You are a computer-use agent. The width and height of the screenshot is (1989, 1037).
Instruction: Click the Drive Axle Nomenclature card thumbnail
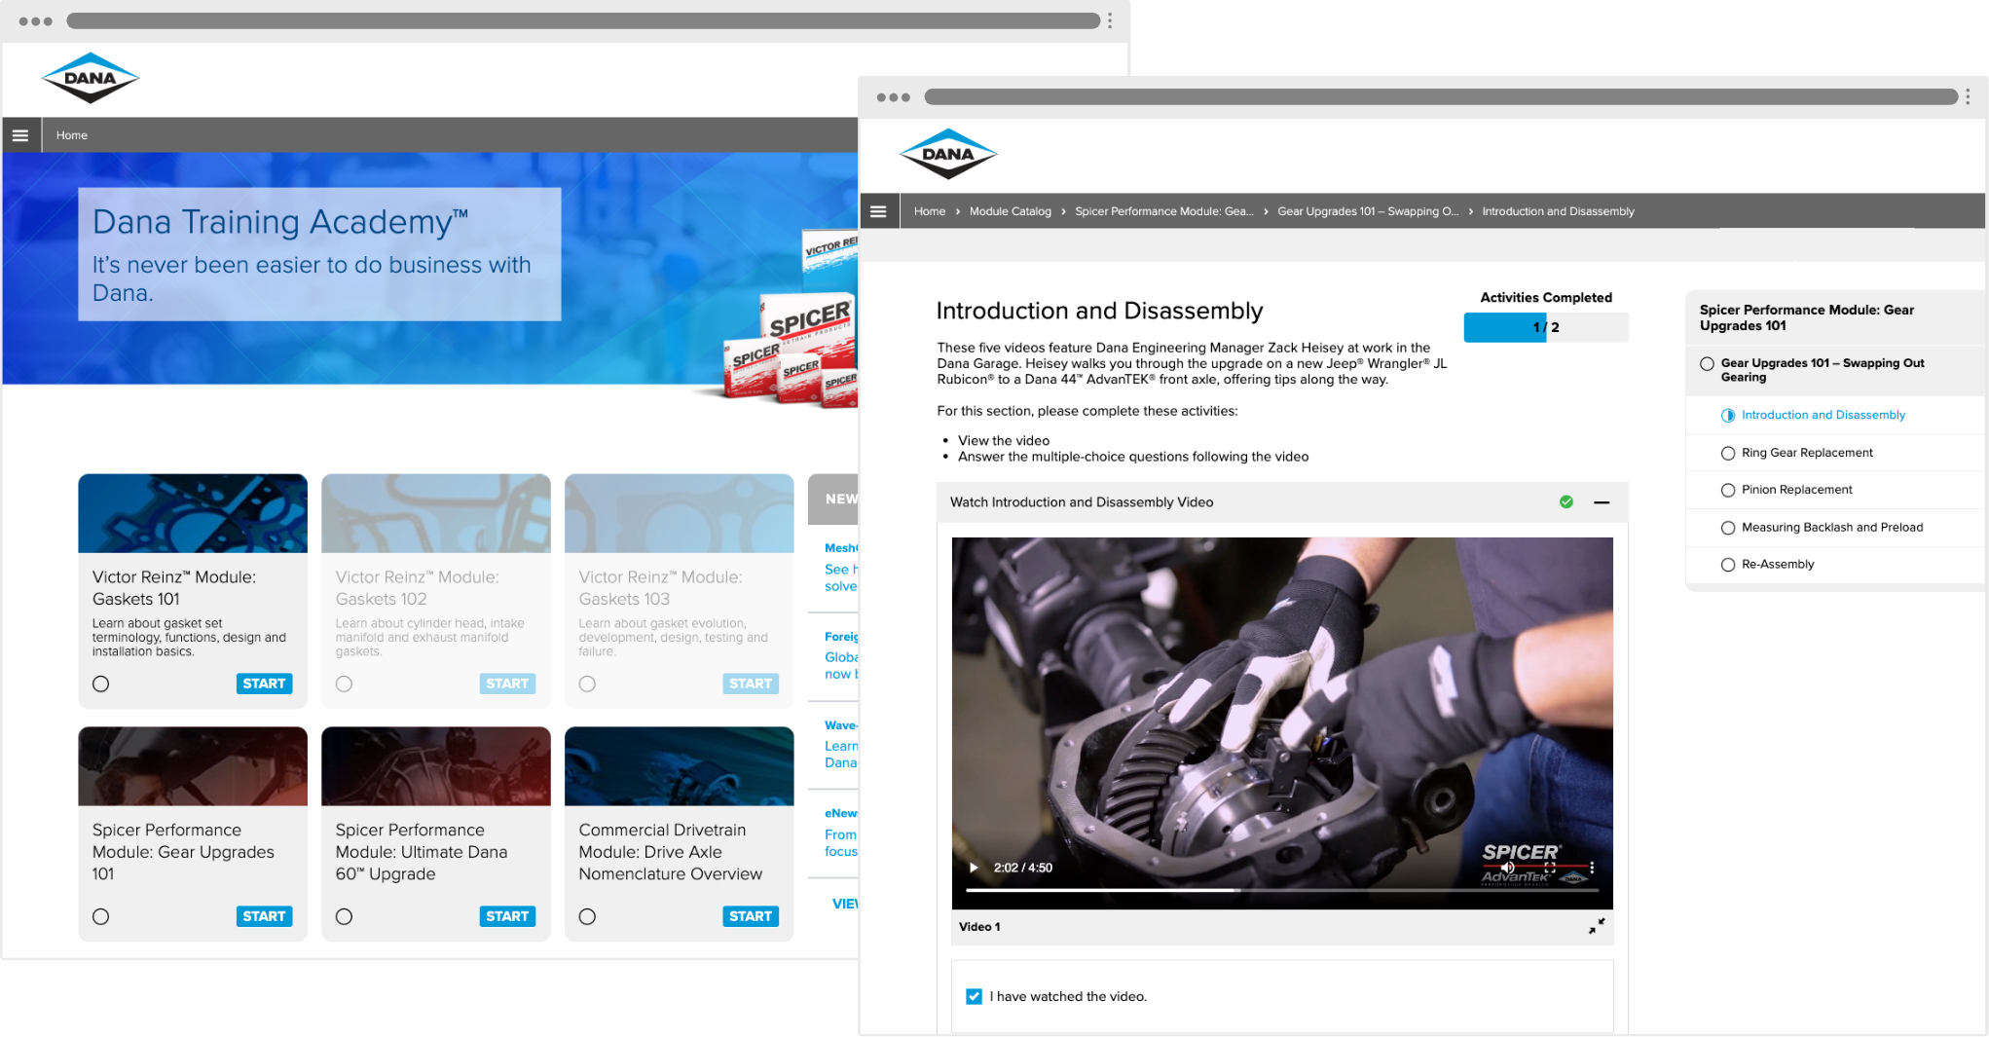point(680,766)
